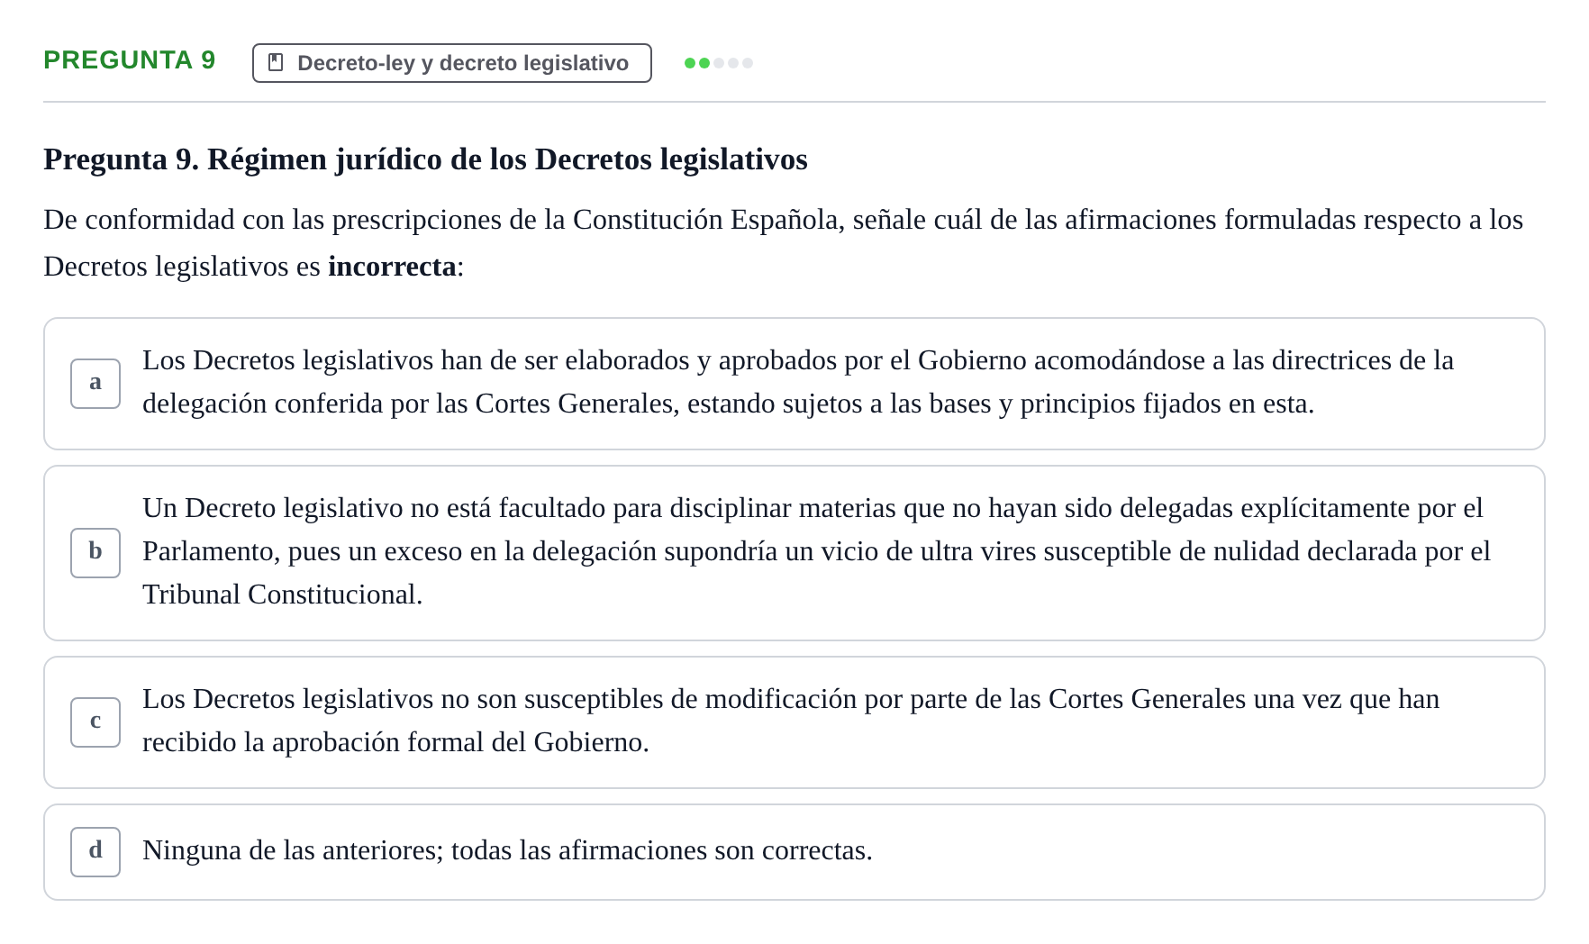Click the prompt sentence 'De conformidad con las prescripciones'
Screen dimensions: 1589x944
tap(784, 243)
